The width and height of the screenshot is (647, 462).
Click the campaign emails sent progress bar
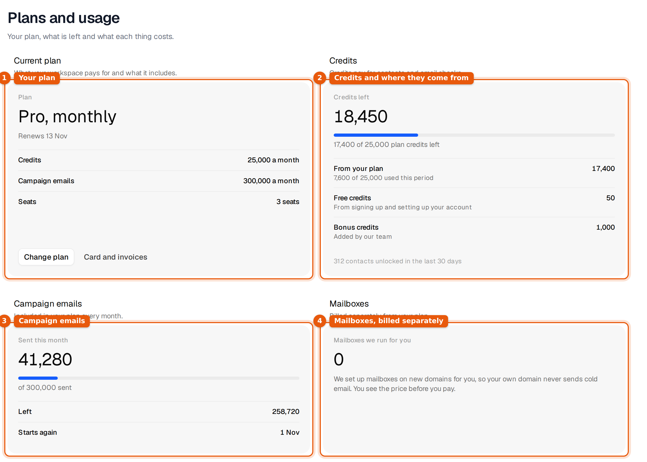point(159,378)
